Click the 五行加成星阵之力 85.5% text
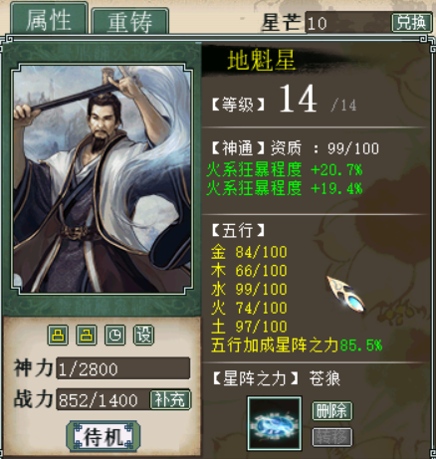436x459 pixels. pos(297,345)
